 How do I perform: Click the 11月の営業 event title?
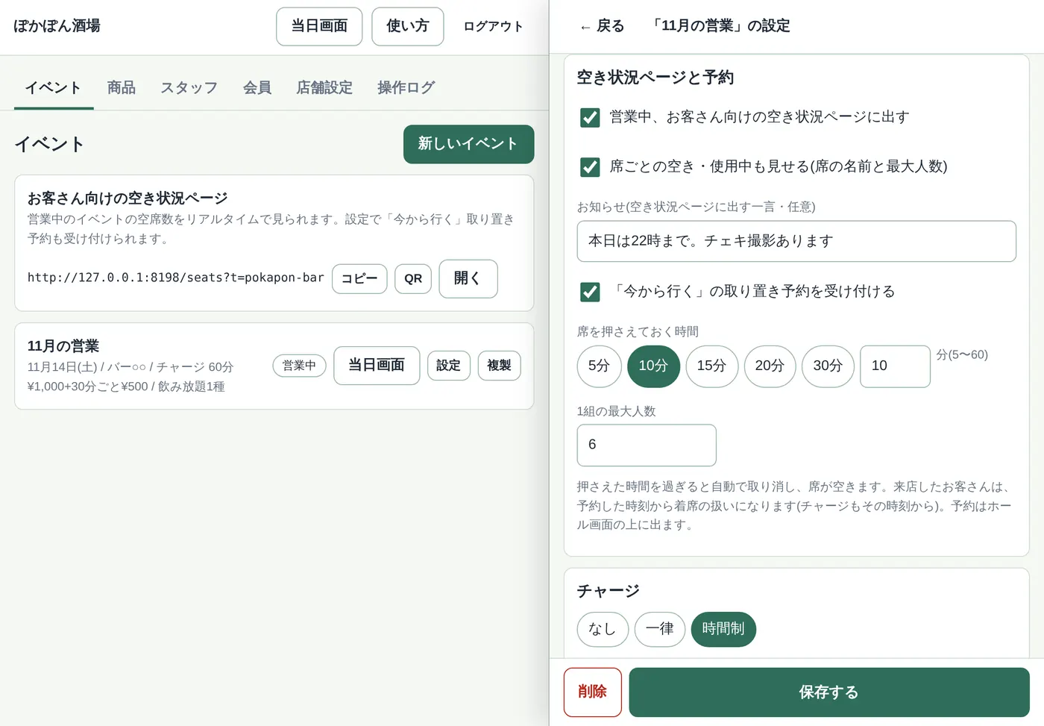63,346
